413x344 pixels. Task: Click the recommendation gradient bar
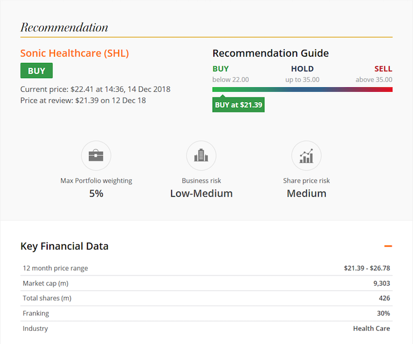pyautogui.click(x=302, y=90)
